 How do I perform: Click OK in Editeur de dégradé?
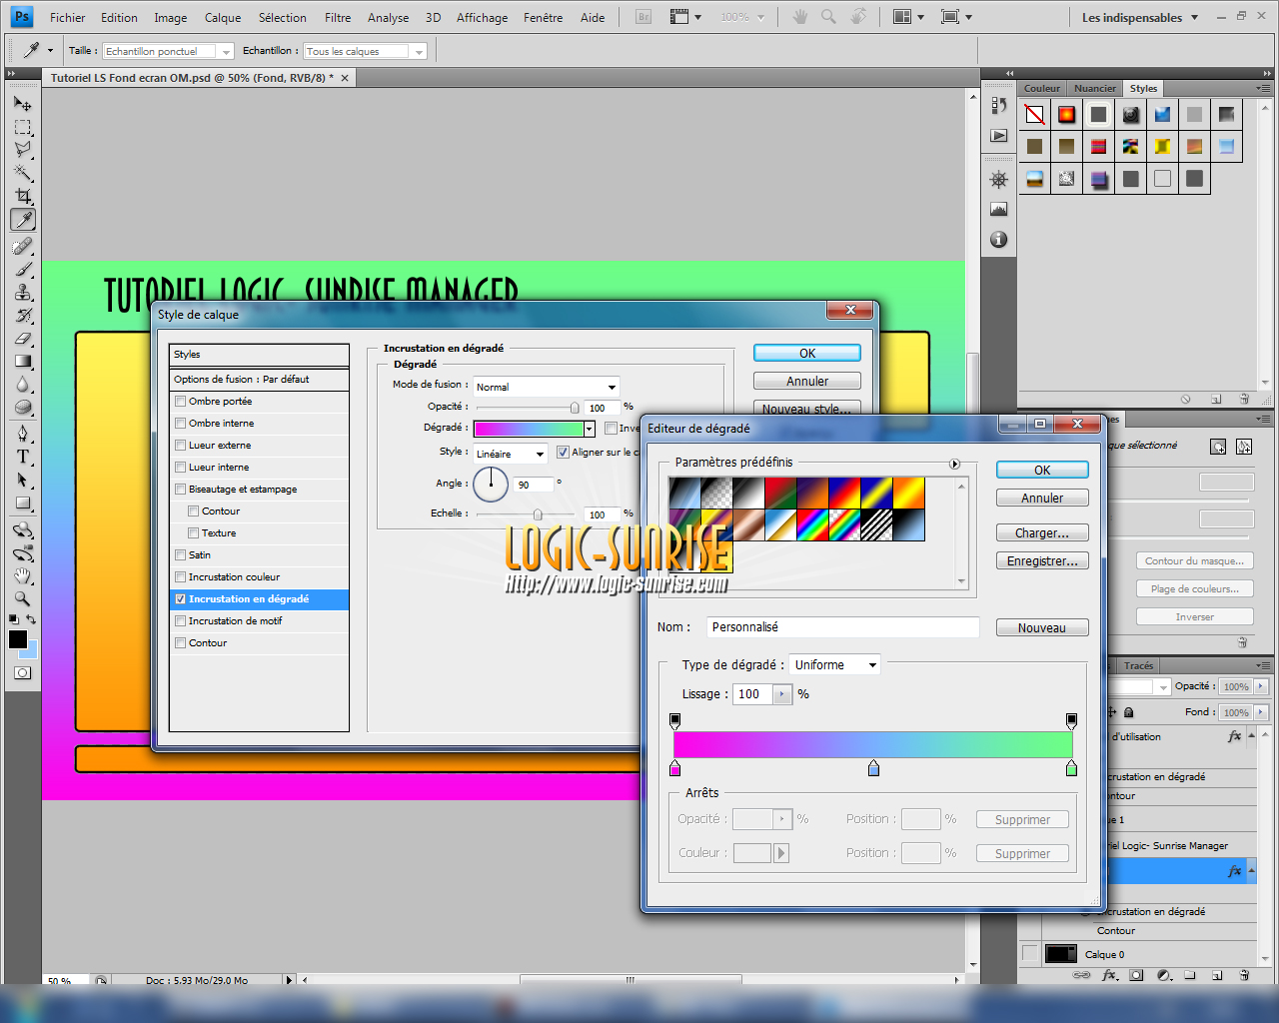click(x=1042, y=470)
